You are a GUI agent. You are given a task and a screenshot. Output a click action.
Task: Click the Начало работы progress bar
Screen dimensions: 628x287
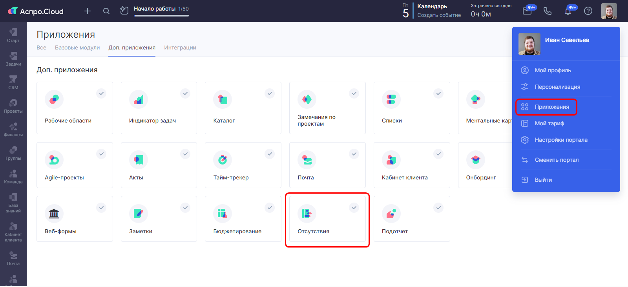pyautogui.click(x=161, y=15)
